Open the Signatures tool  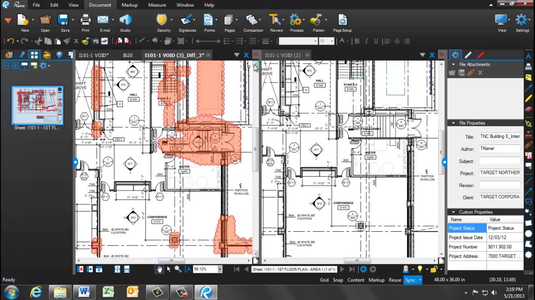click(187, 20)
